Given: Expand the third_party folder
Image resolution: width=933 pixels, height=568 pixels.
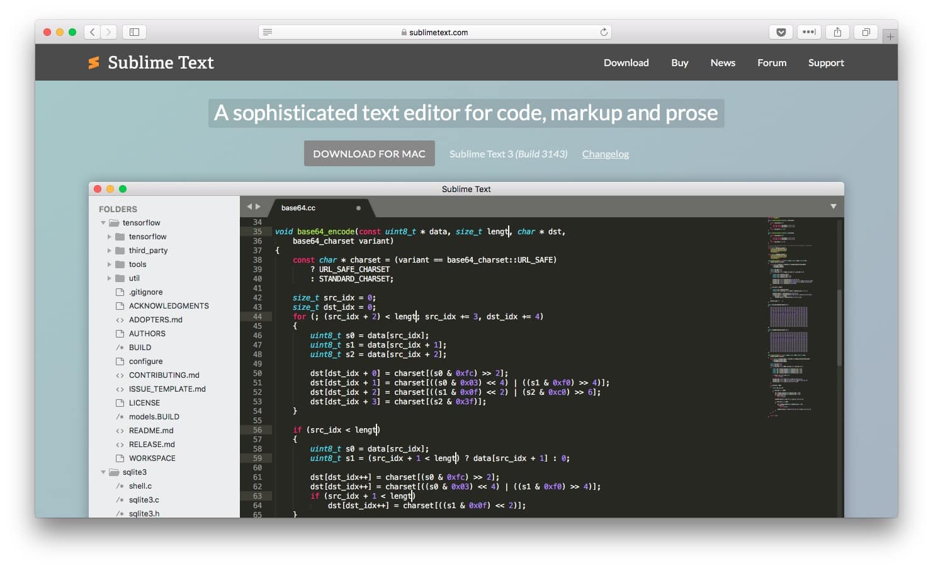Looking at the screenshot, I should pos(111,250).
